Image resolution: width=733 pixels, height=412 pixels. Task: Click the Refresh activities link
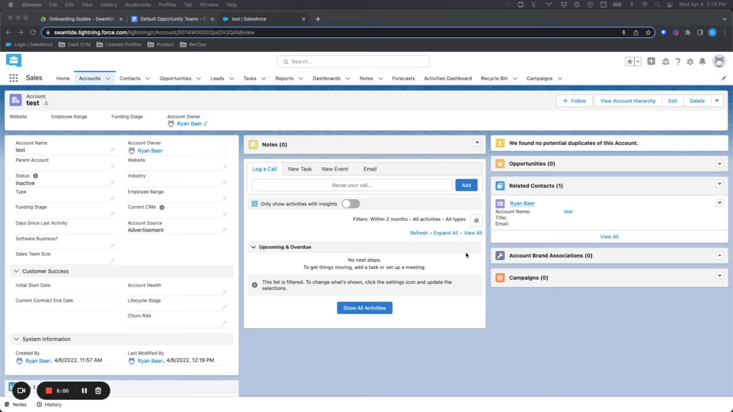tap(419, 233)
